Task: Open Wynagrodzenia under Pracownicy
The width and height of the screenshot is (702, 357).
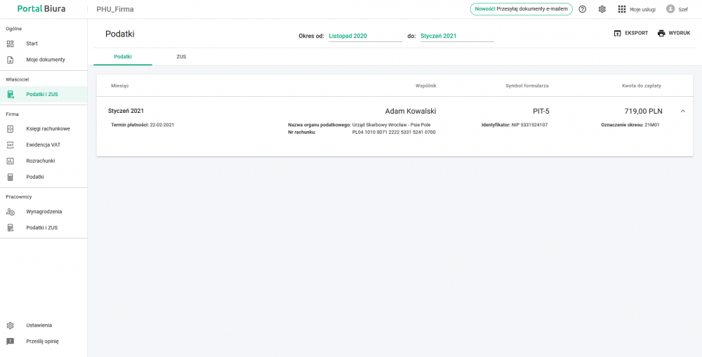Action: pyautogui.click(x=44, y=211)
